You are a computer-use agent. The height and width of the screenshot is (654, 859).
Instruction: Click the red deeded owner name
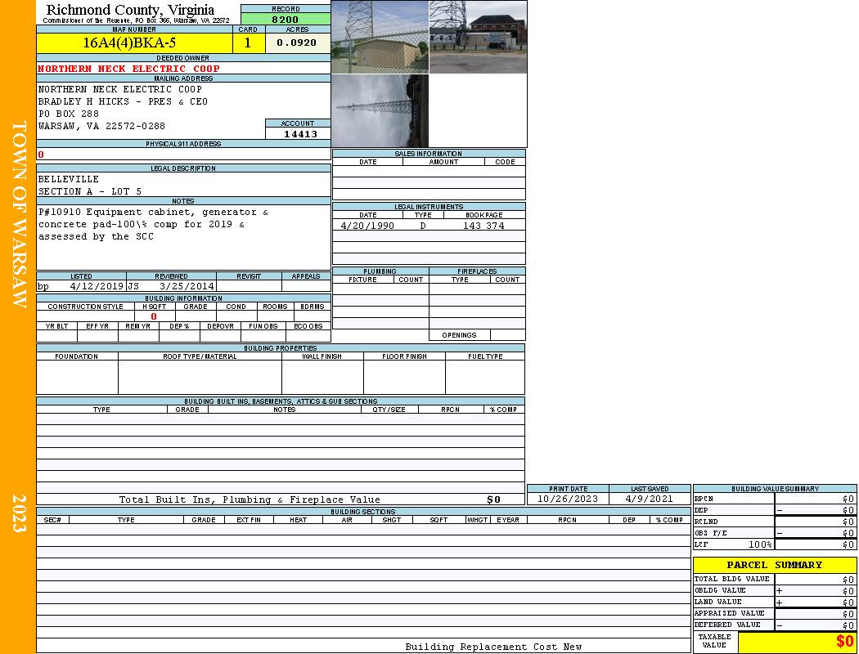[128, 69]
